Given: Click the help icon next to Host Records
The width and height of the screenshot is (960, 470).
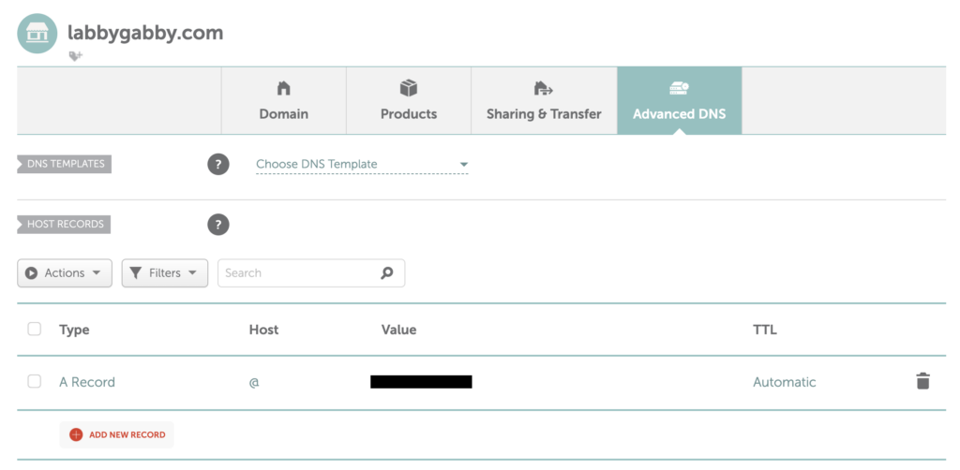Looking at the screenshot, I should click(x=218, y=225).
